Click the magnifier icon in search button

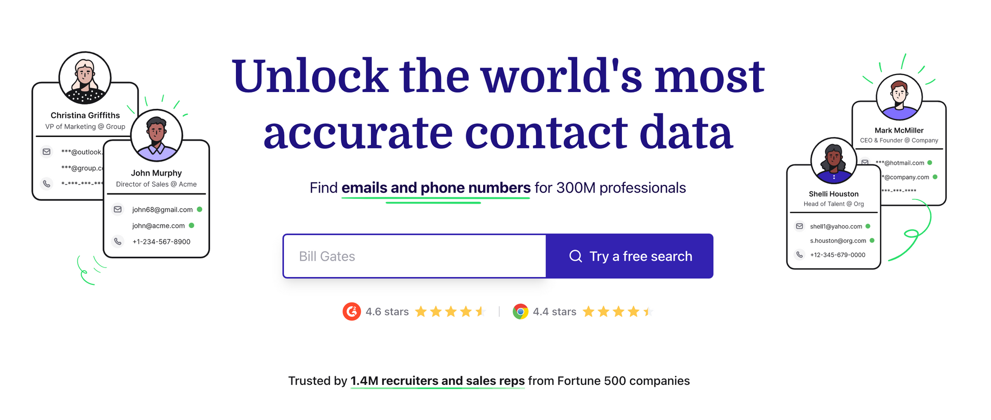575,256
